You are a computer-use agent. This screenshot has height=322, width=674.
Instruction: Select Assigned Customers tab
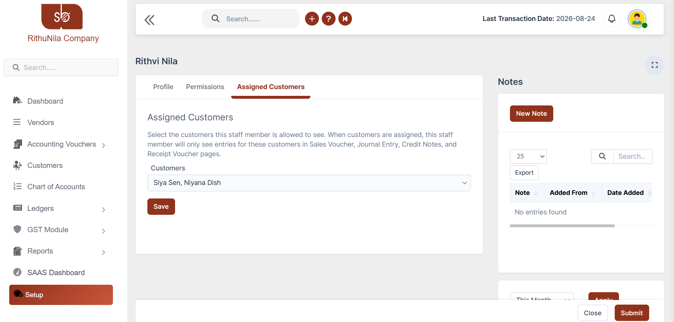click(271, 87)
